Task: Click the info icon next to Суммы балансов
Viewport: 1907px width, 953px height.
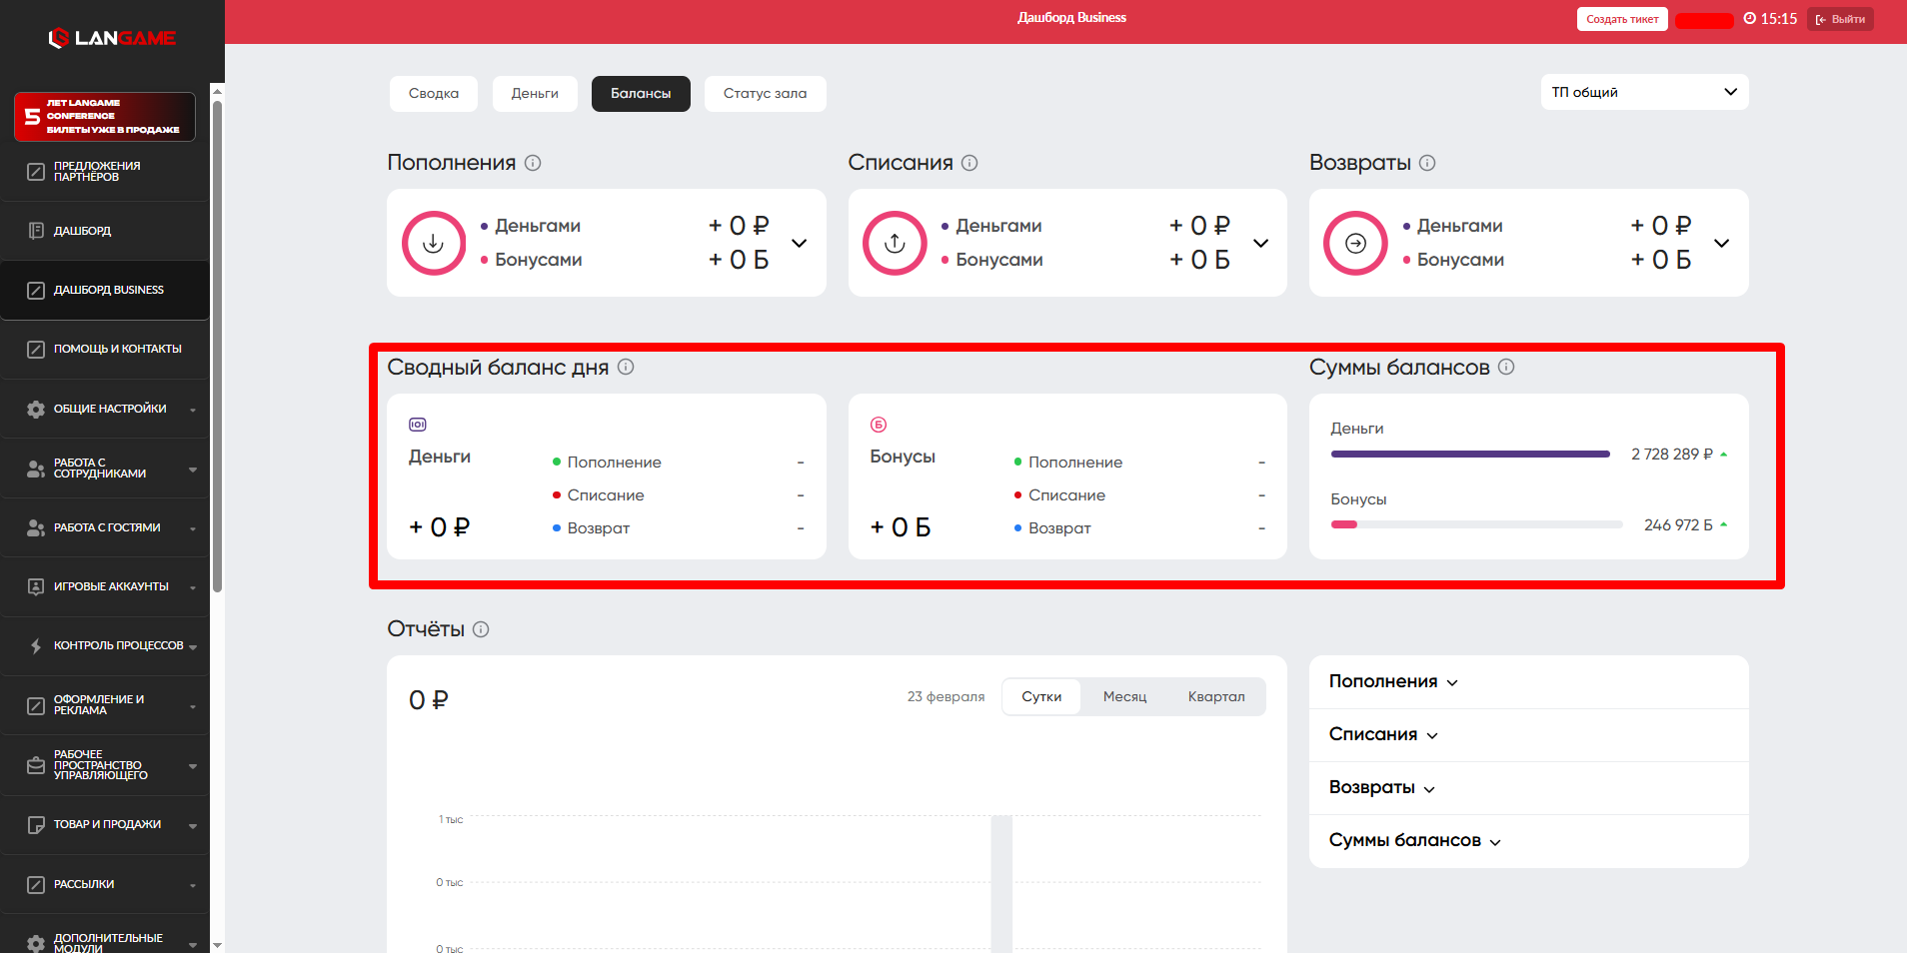Action: (1506, 367)
